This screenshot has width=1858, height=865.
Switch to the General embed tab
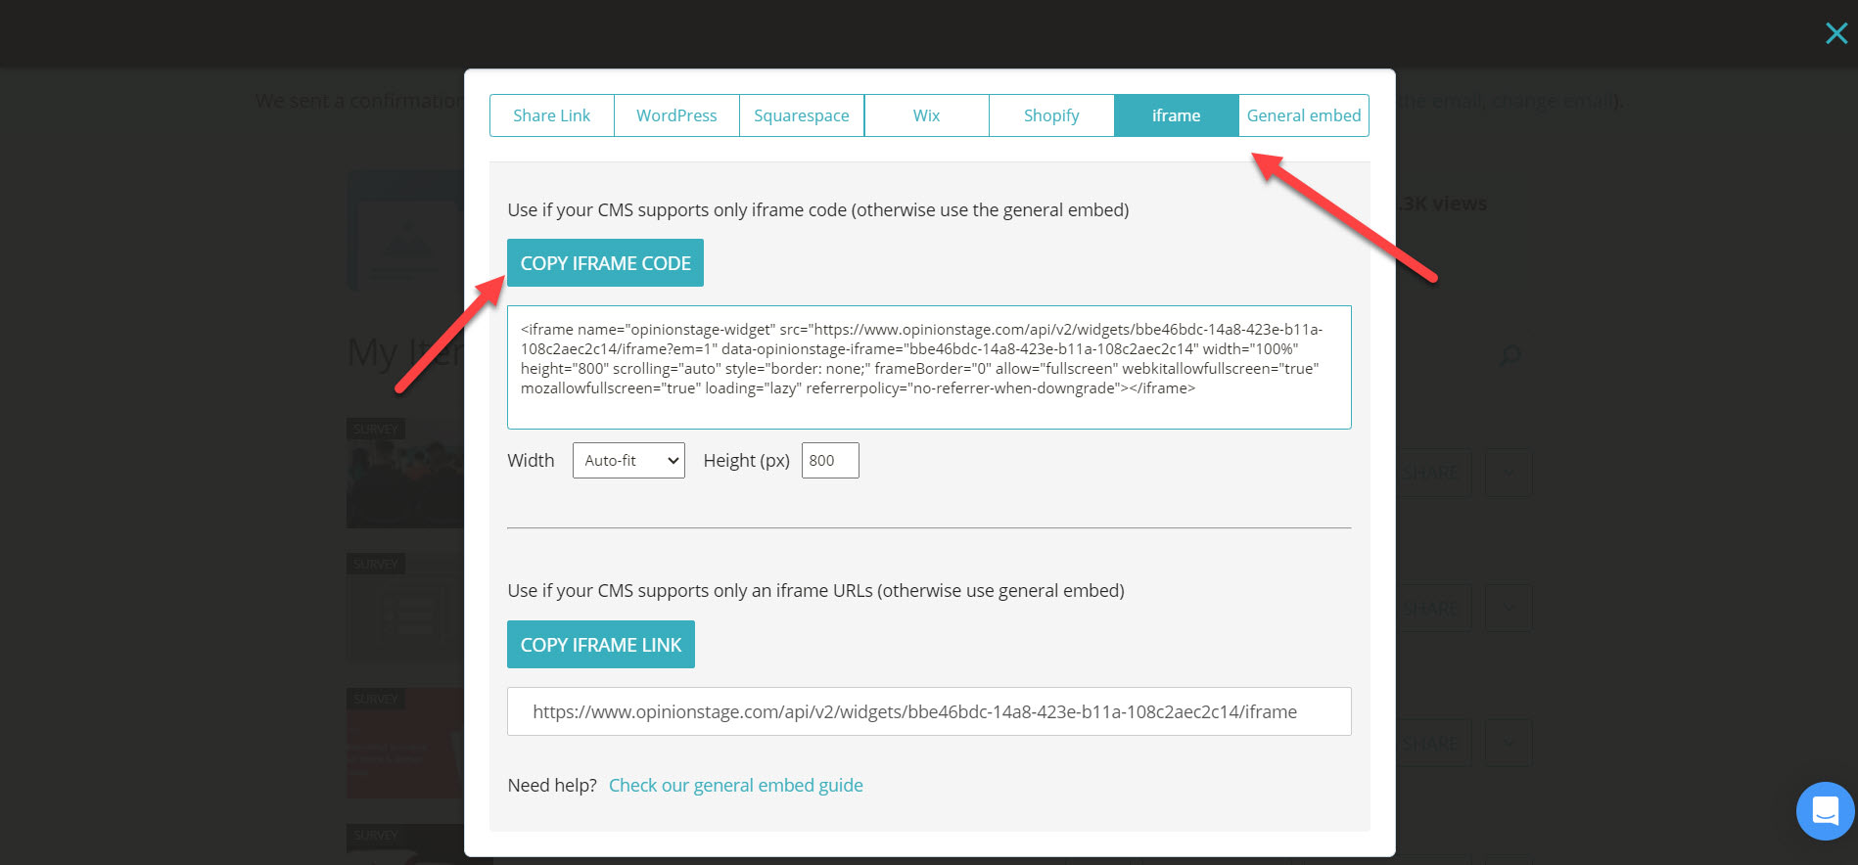pyautogui.click(x=1303, y=115)
